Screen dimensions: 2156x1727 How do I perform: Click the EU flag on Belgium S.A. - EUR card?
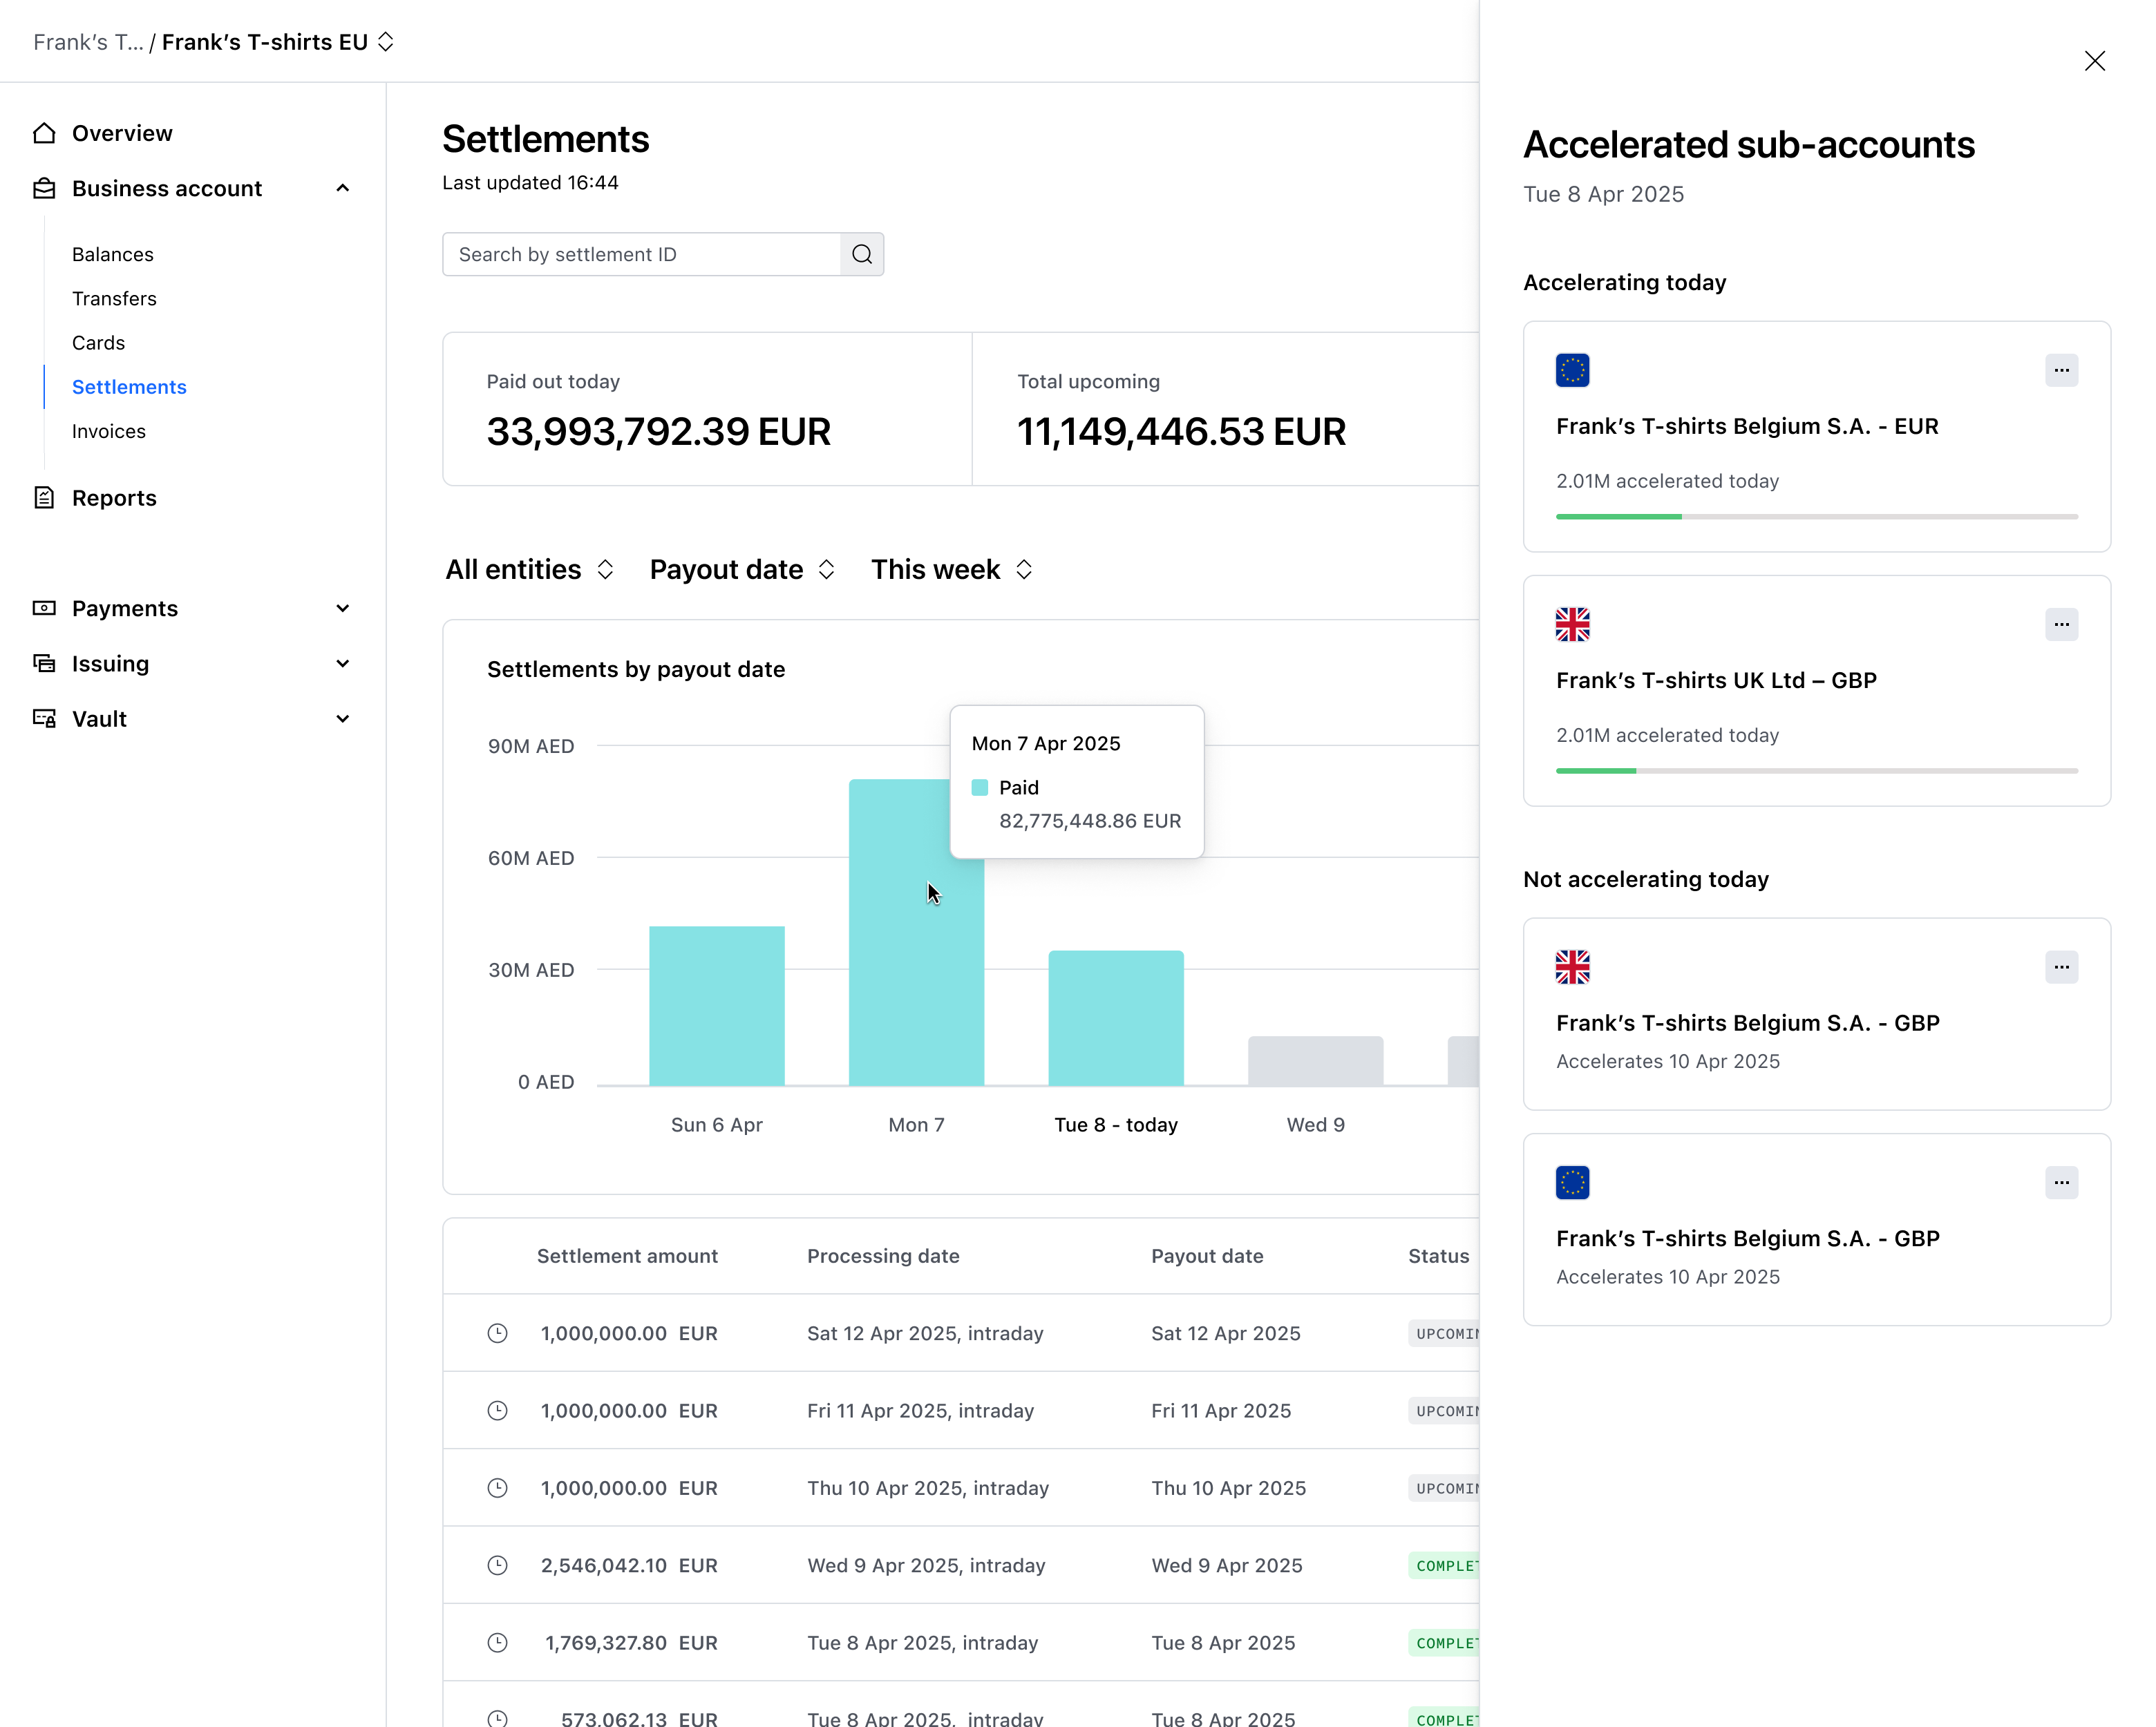point(1572,371)
